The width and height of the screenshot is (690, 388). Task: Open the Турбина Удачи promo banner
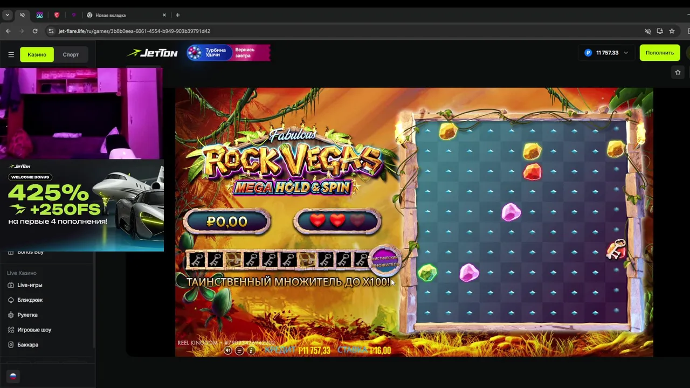229,53
